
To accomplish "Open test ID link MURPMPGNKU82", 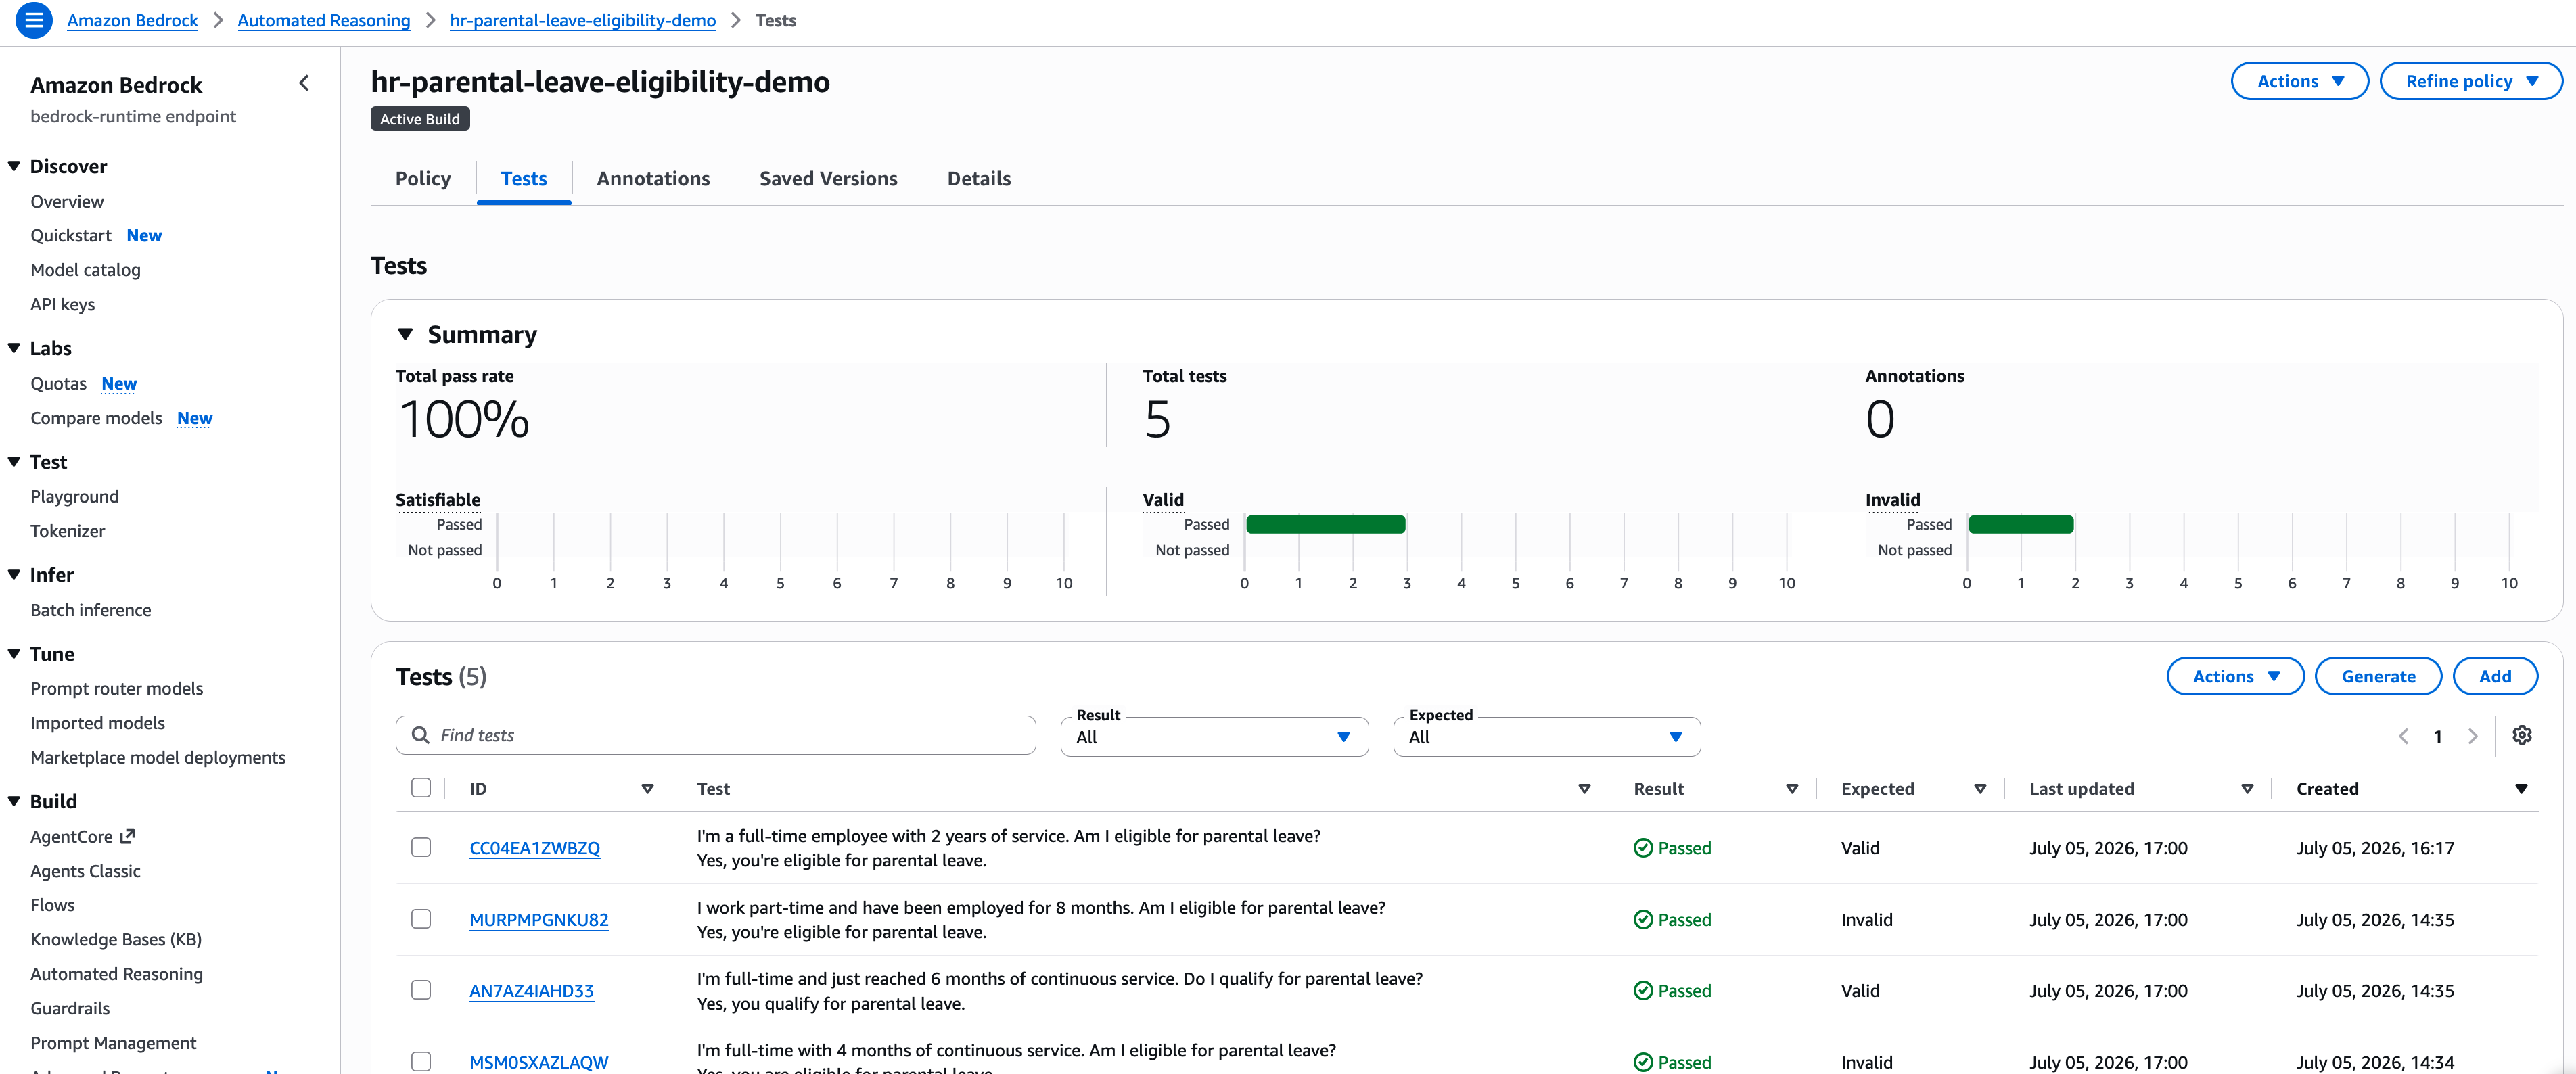I will [539, 919].
